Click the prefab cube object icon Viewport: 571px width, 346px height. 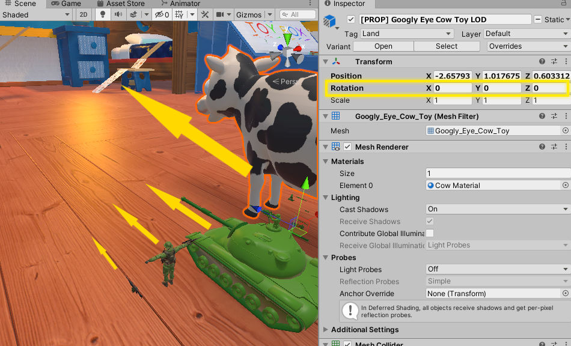(x=329, y=21)
